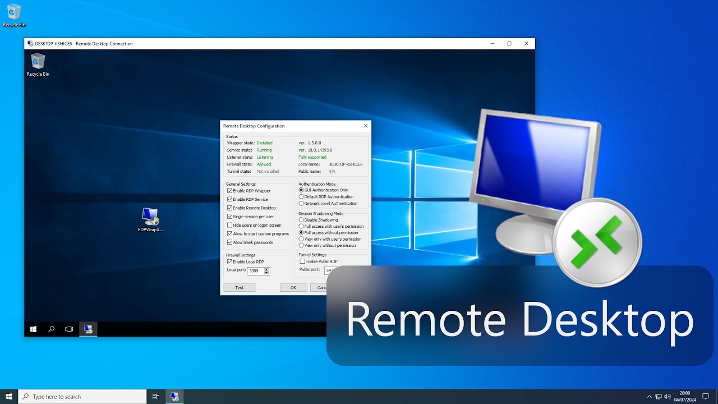
Task: Click the Listening listener state value
Action: point(265,157)
